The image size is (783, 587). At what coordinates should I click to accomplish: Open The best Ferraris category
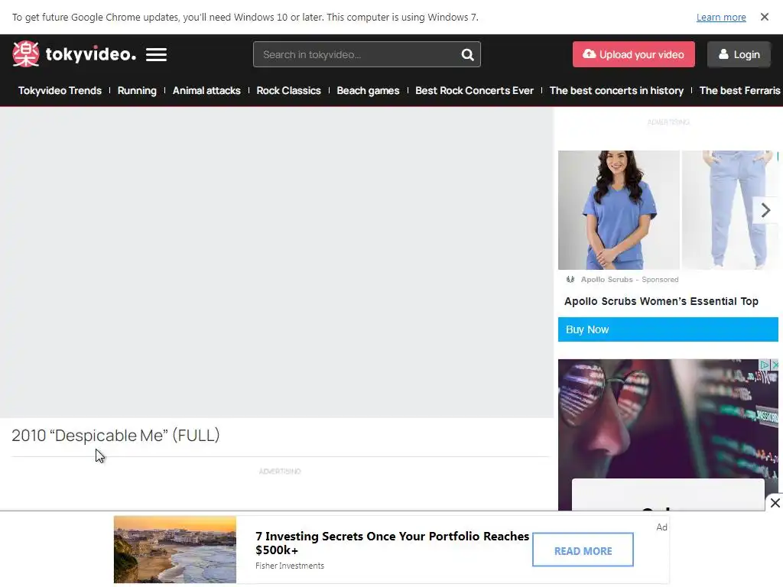(739, 90)
